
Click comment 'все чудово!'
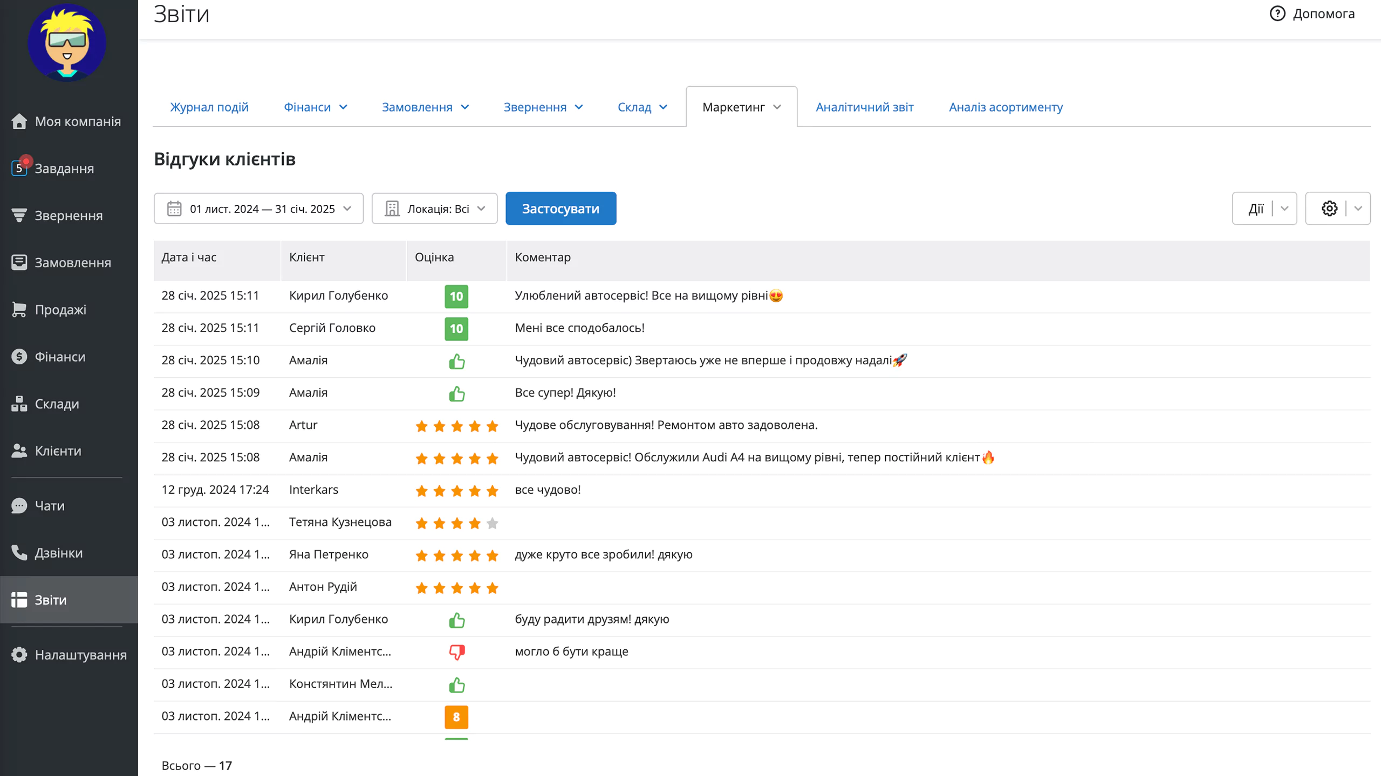click(548, 490)
